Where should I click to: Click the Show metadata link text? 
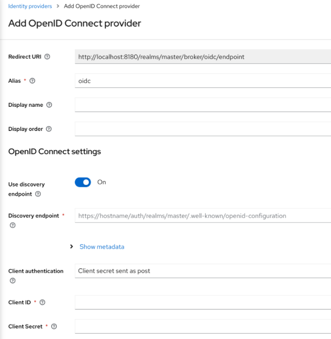pos(102,247)
